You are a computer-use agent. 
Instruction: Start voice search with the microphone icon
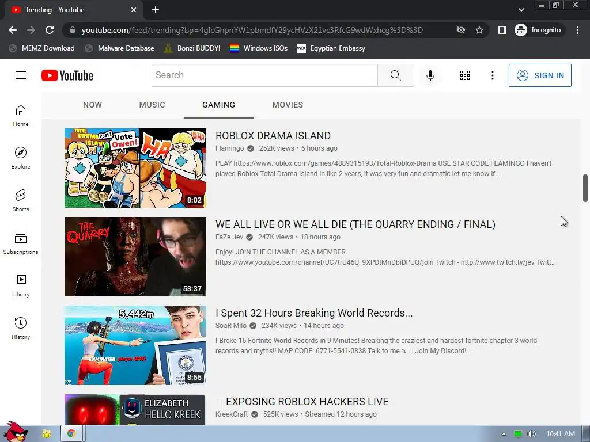point(430,75)
